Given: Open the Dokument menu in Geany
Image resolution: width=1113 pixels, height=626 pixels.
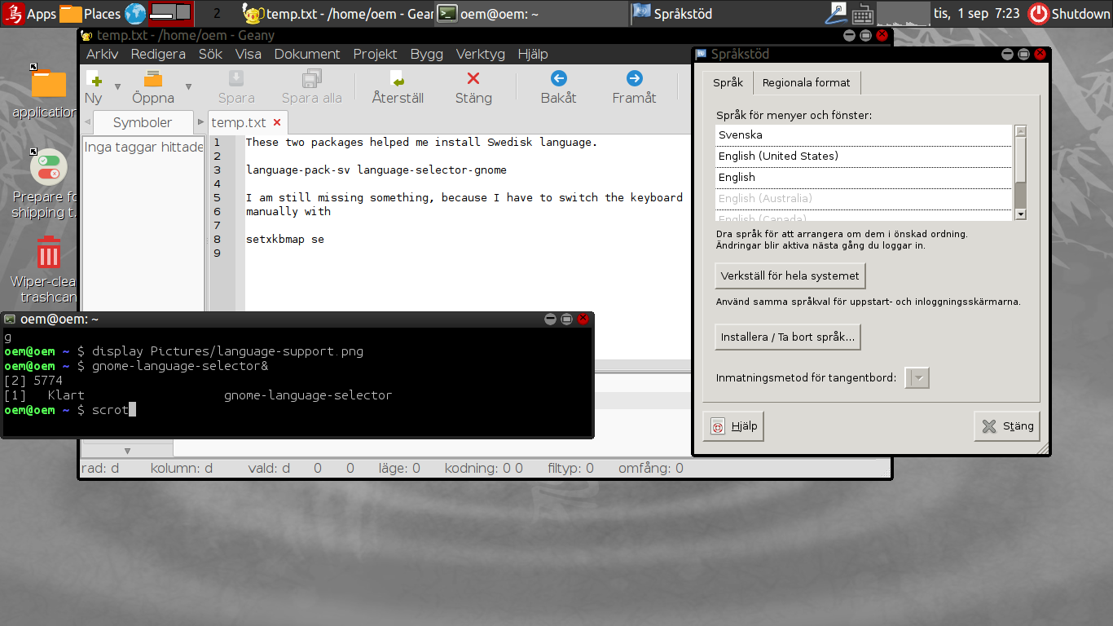Looking at the screenshot, I should click(307, 54).
